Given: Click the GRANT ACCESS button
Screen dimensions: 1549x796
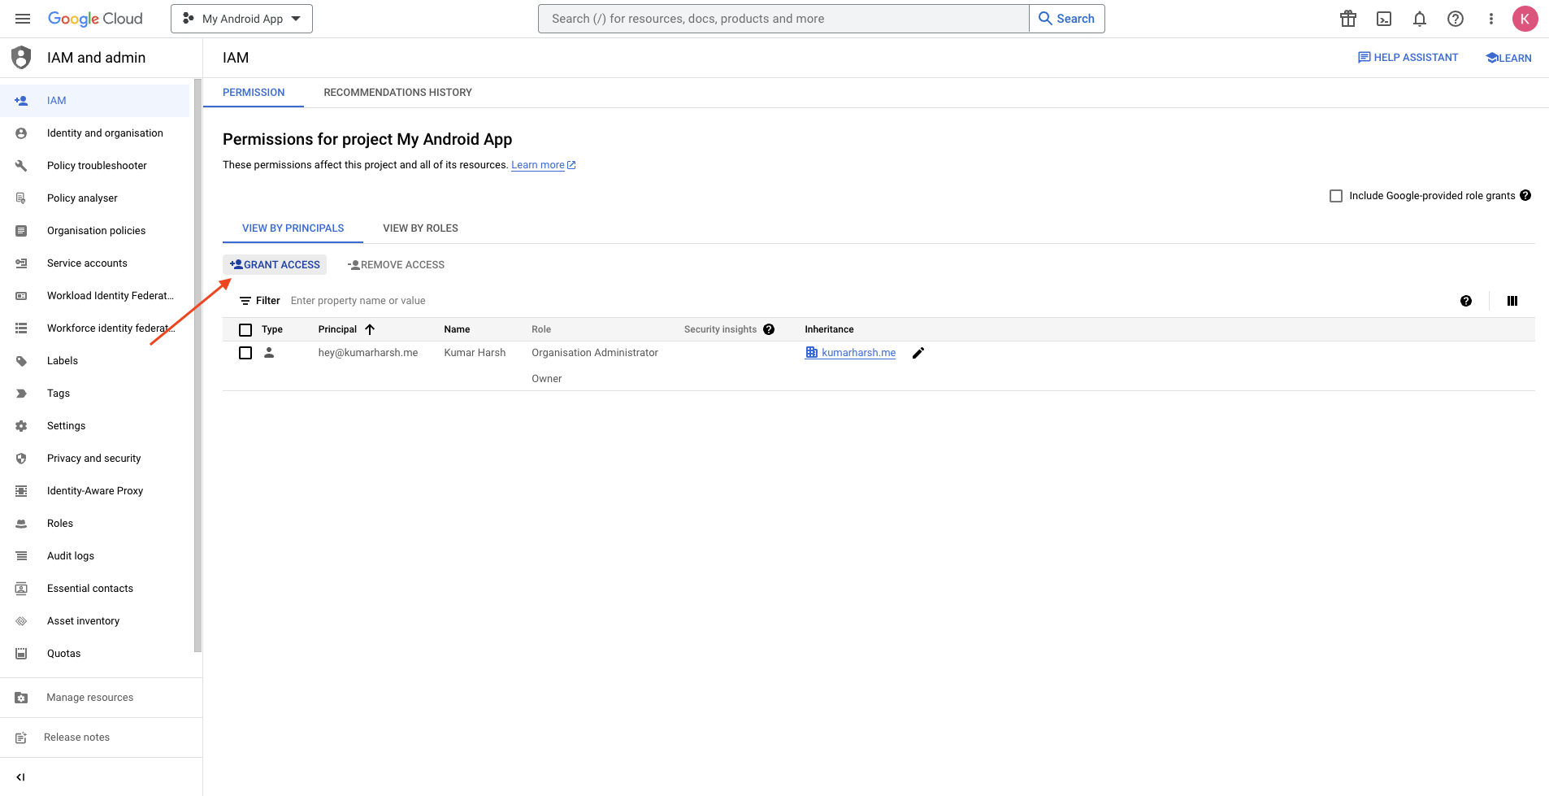Looking at the screenshot, I should click(275, 264).
